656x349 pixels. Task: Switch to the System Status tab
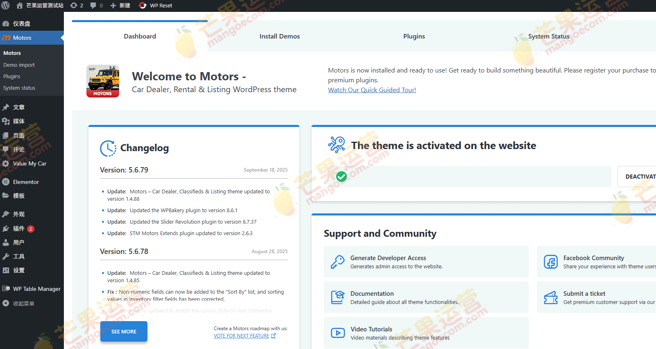pyautogui.click(x=548, y=36)
